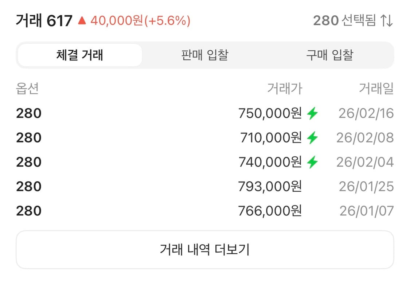Select the 체결 거래 tab

coord(79,55)
